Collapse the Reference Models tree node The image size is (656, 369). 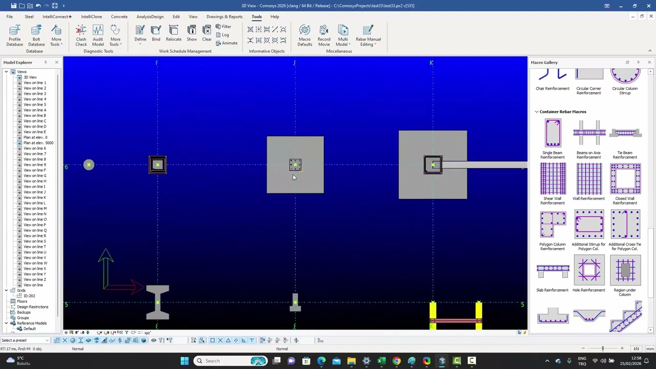(7, 323)
